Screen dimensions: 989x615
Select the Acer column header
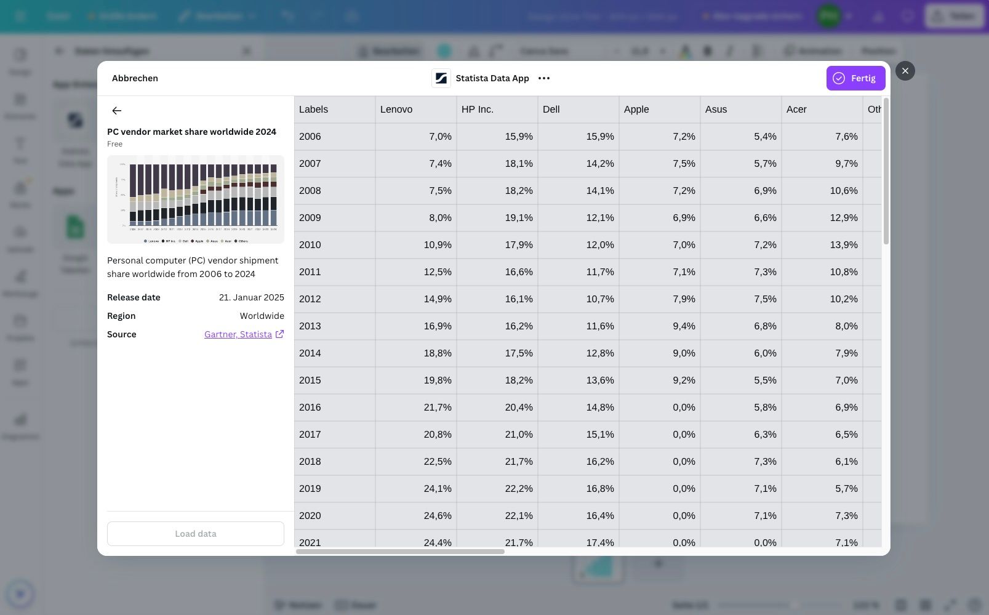[x=822, y=110]
